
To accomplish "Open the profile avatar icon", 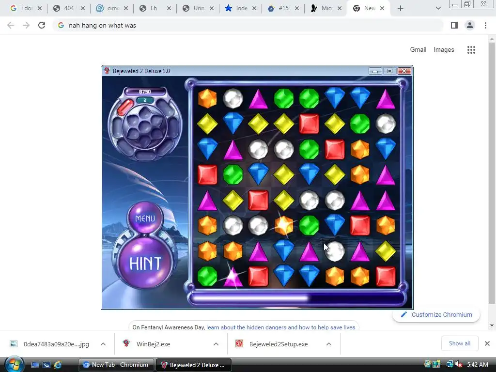I will (470, 25).
